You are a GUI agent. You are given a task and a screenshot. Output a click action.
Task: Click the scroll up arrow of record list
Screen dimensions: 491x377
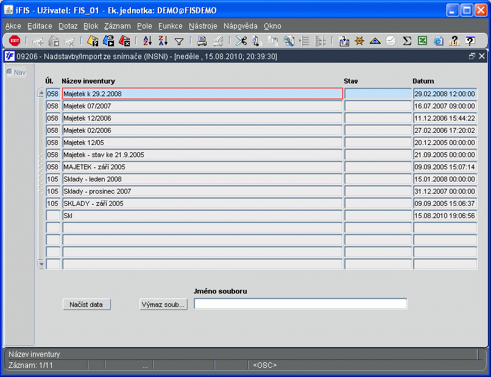[41, 93]
